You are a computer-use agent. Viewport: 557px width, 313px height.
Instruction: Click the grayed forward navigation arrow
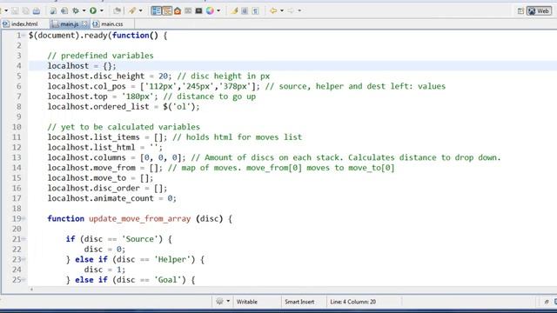pyautogui.click(x=291, y=11)
